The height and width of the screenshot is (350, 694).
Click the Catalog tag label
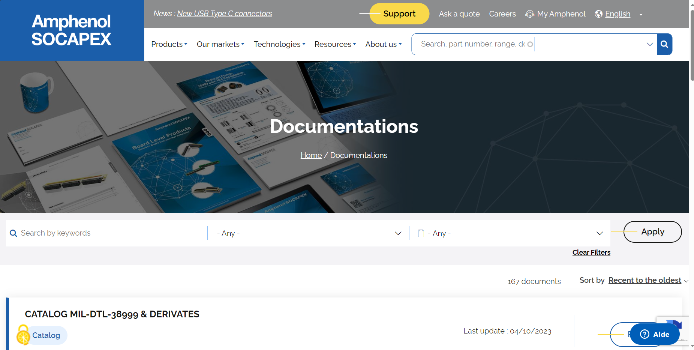pos(46,335)
